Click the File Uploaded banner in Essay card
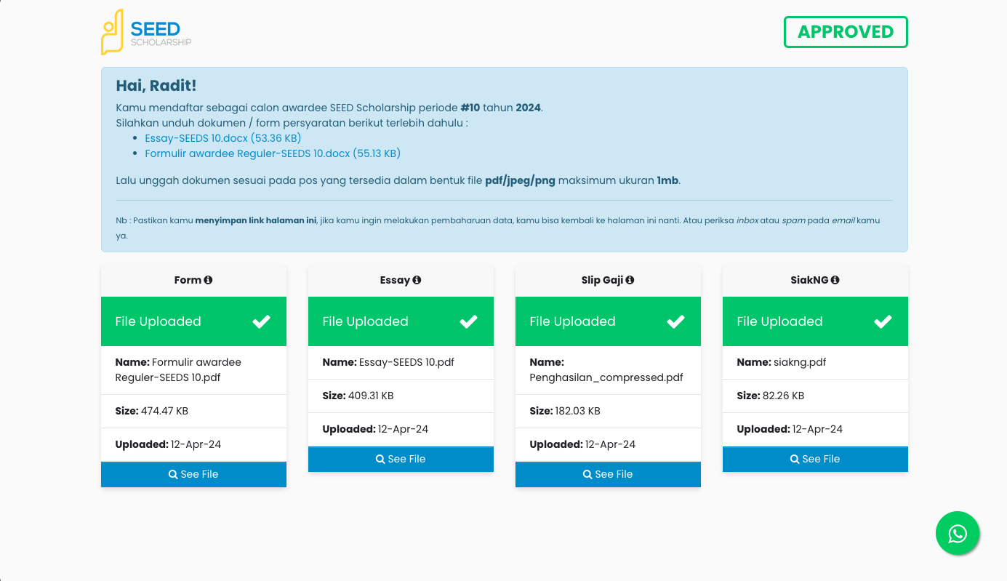Viewport: 1007px width, 581px height. (401, 321)
